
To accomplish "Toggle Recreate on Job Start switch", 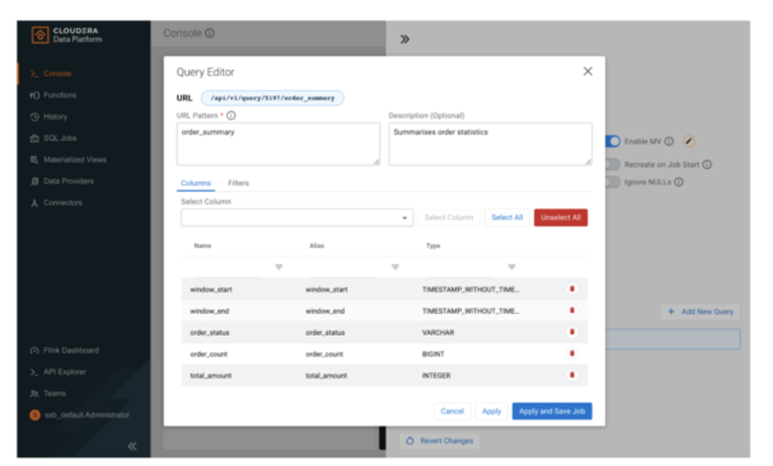I will click(x=611, y=164).
